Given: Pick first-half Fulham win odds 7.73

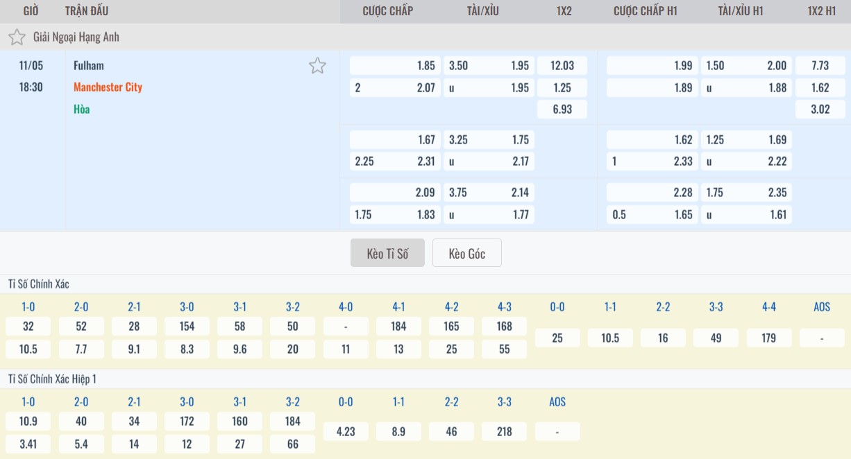Looking at the screenshot, I should pyautogui.click(x=820, y=66).
